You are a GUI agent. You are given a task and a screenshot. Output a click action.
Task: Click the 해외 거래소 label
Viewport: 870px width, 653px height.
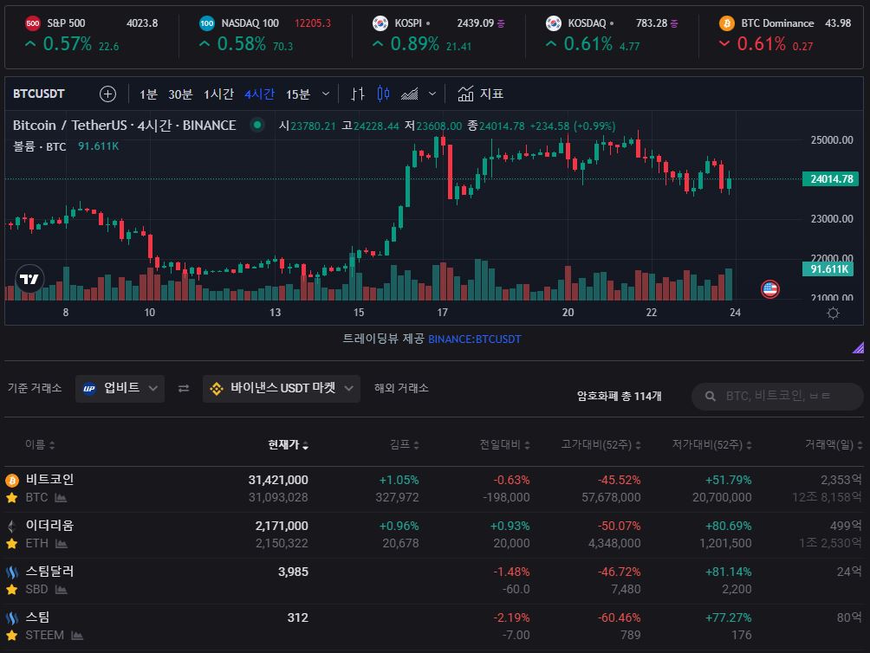coord(402,388)
